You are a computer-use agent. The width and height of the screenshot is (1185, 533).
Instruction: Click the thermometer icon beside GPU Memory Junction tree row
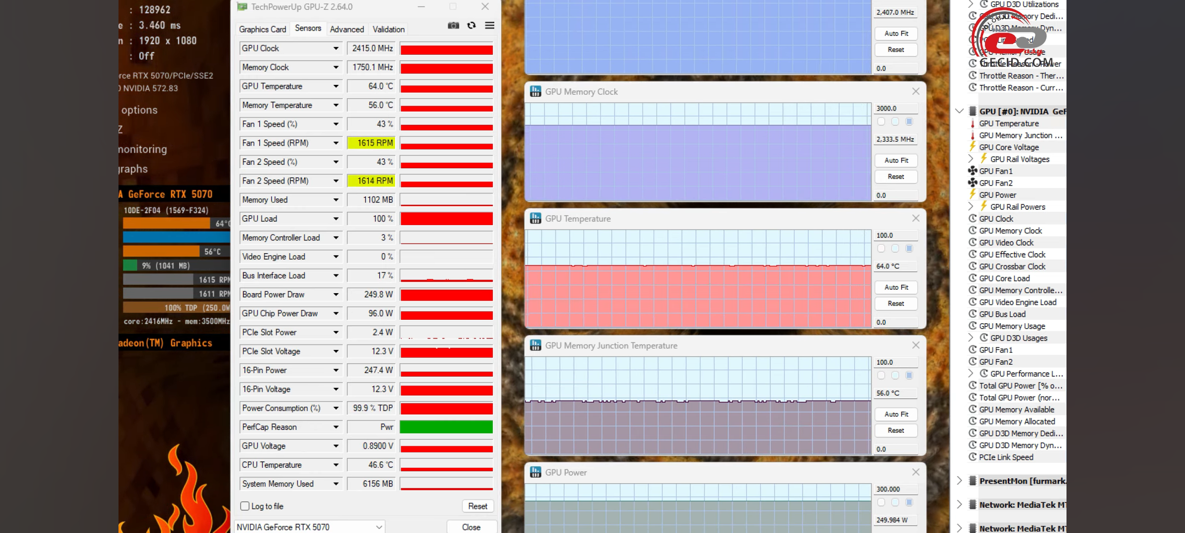[x=973, y=135]
